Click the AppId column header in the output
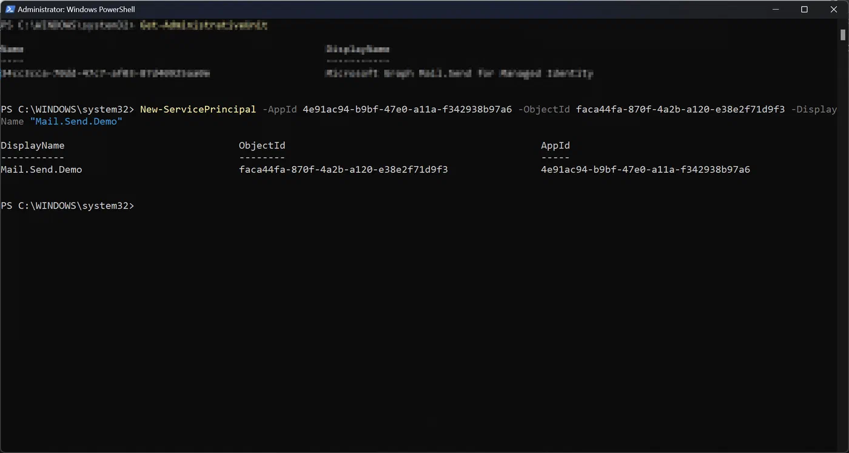Screen dimensions: 849x453 tap(555, 146)
